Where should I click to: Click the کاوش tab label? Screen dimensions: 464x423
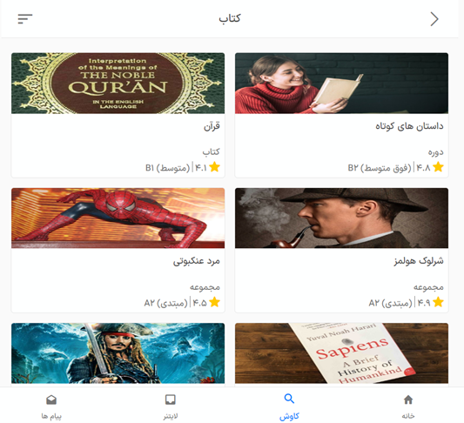click(289, 417)
